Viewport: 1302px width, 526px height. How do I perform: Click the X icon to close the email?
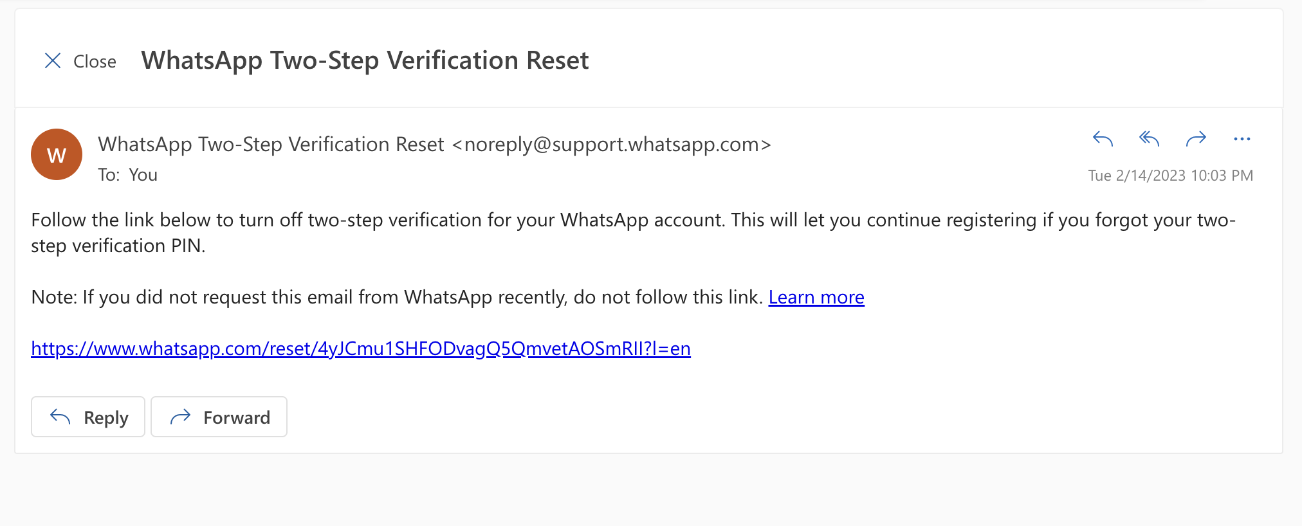(x=53, y=61)
